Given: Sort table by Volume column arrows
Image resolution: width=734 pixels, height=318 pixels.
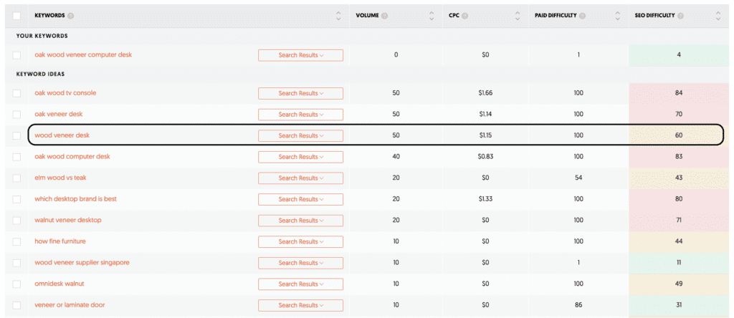Looking at the screenshot, I should coord(431,16).
